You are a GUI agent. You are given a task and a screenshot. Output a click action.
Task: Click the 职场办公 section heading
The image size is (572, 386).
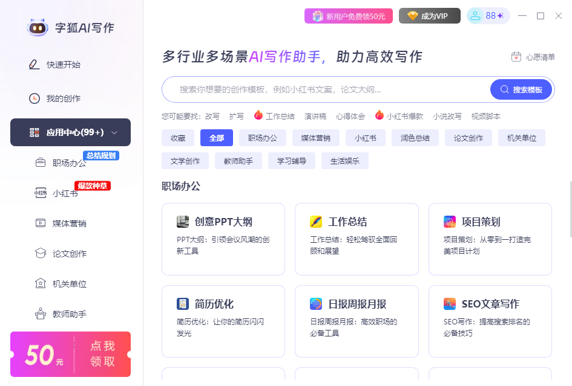click(x=181, y=186)
